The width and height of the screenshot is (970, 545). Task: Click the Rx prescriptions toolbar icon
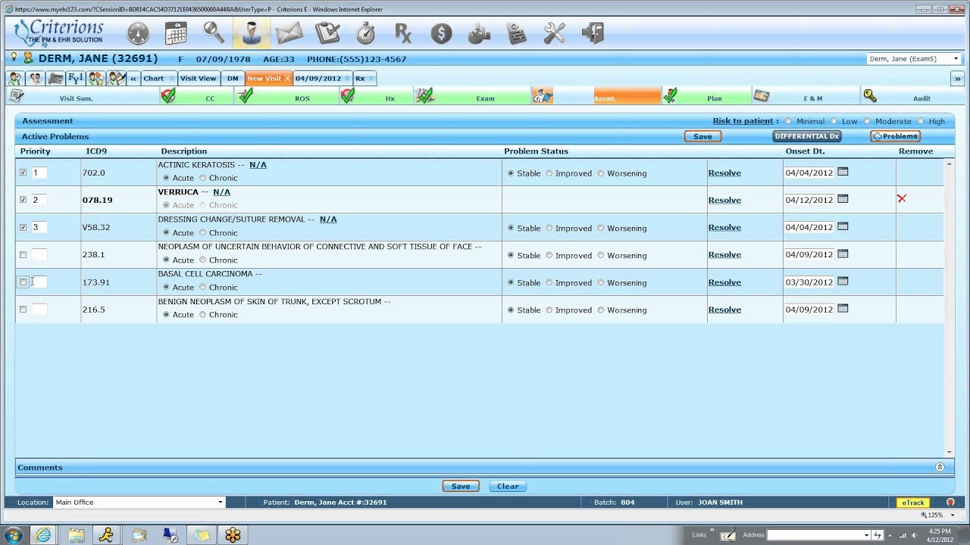(x=402, y=33)
